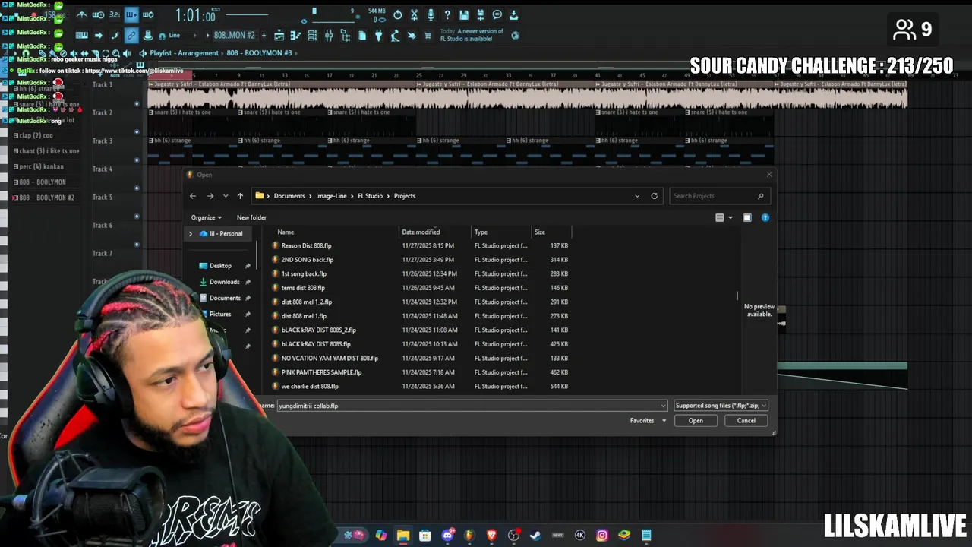Select Desktop in the navigation pane
This screenshot has width=972, height=547.
220,266
